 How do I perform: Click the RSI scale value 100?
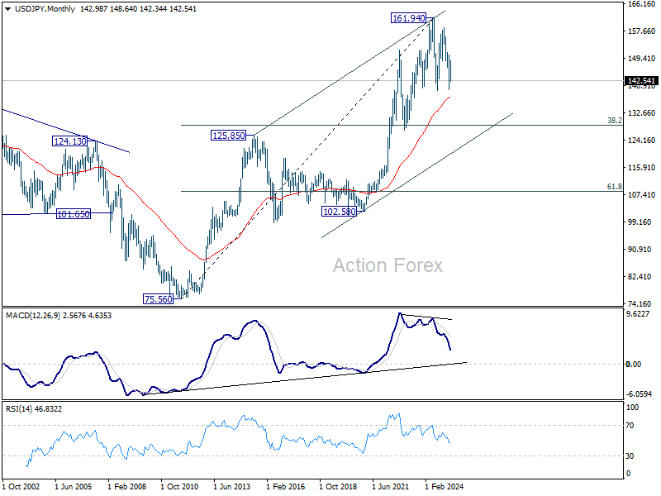tap(632, 408)
